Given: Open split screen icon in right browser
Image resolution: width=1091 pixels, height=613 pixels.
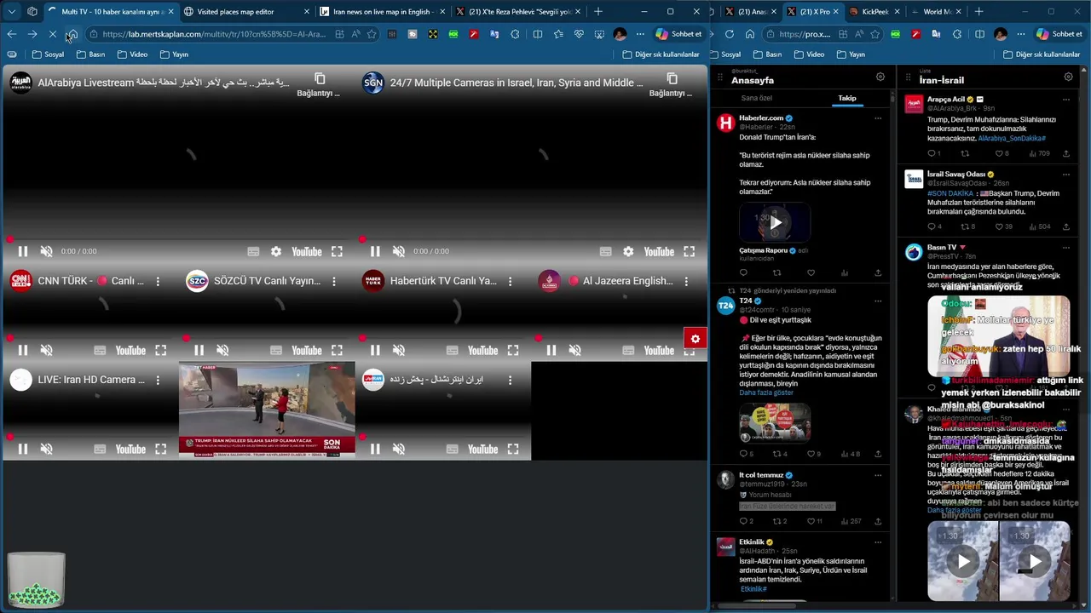Looking at the screenshot, I should click(x=978, y=34).
